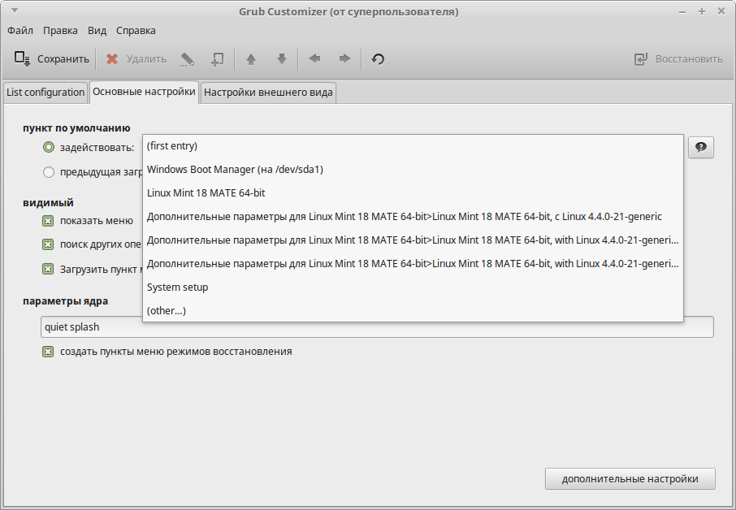The image size is (736, 510).
Task: Open the Справка menu
Action: [136, 31]
